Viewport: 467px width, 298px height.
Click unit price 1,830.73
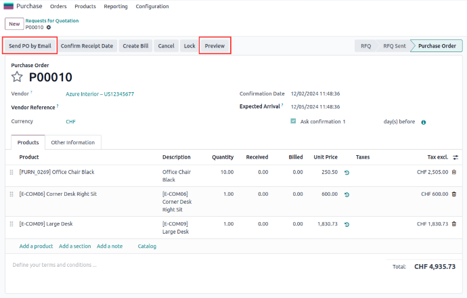328,223
